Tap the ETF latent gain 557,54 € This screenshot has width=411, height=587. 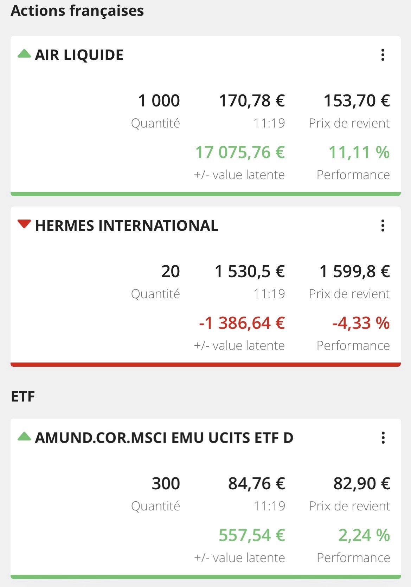pos(252,535)
